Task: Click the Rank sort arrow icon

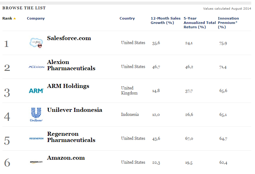Action: tap(15, 18)
